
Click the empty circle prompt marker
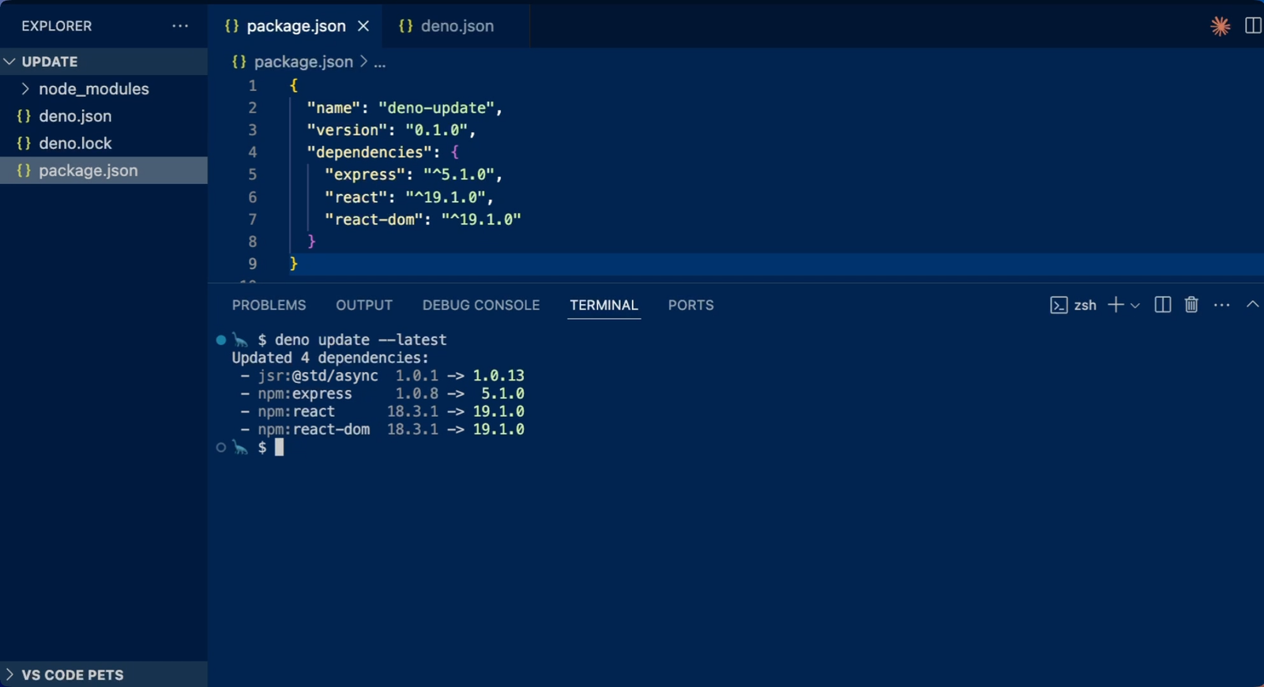221,448
